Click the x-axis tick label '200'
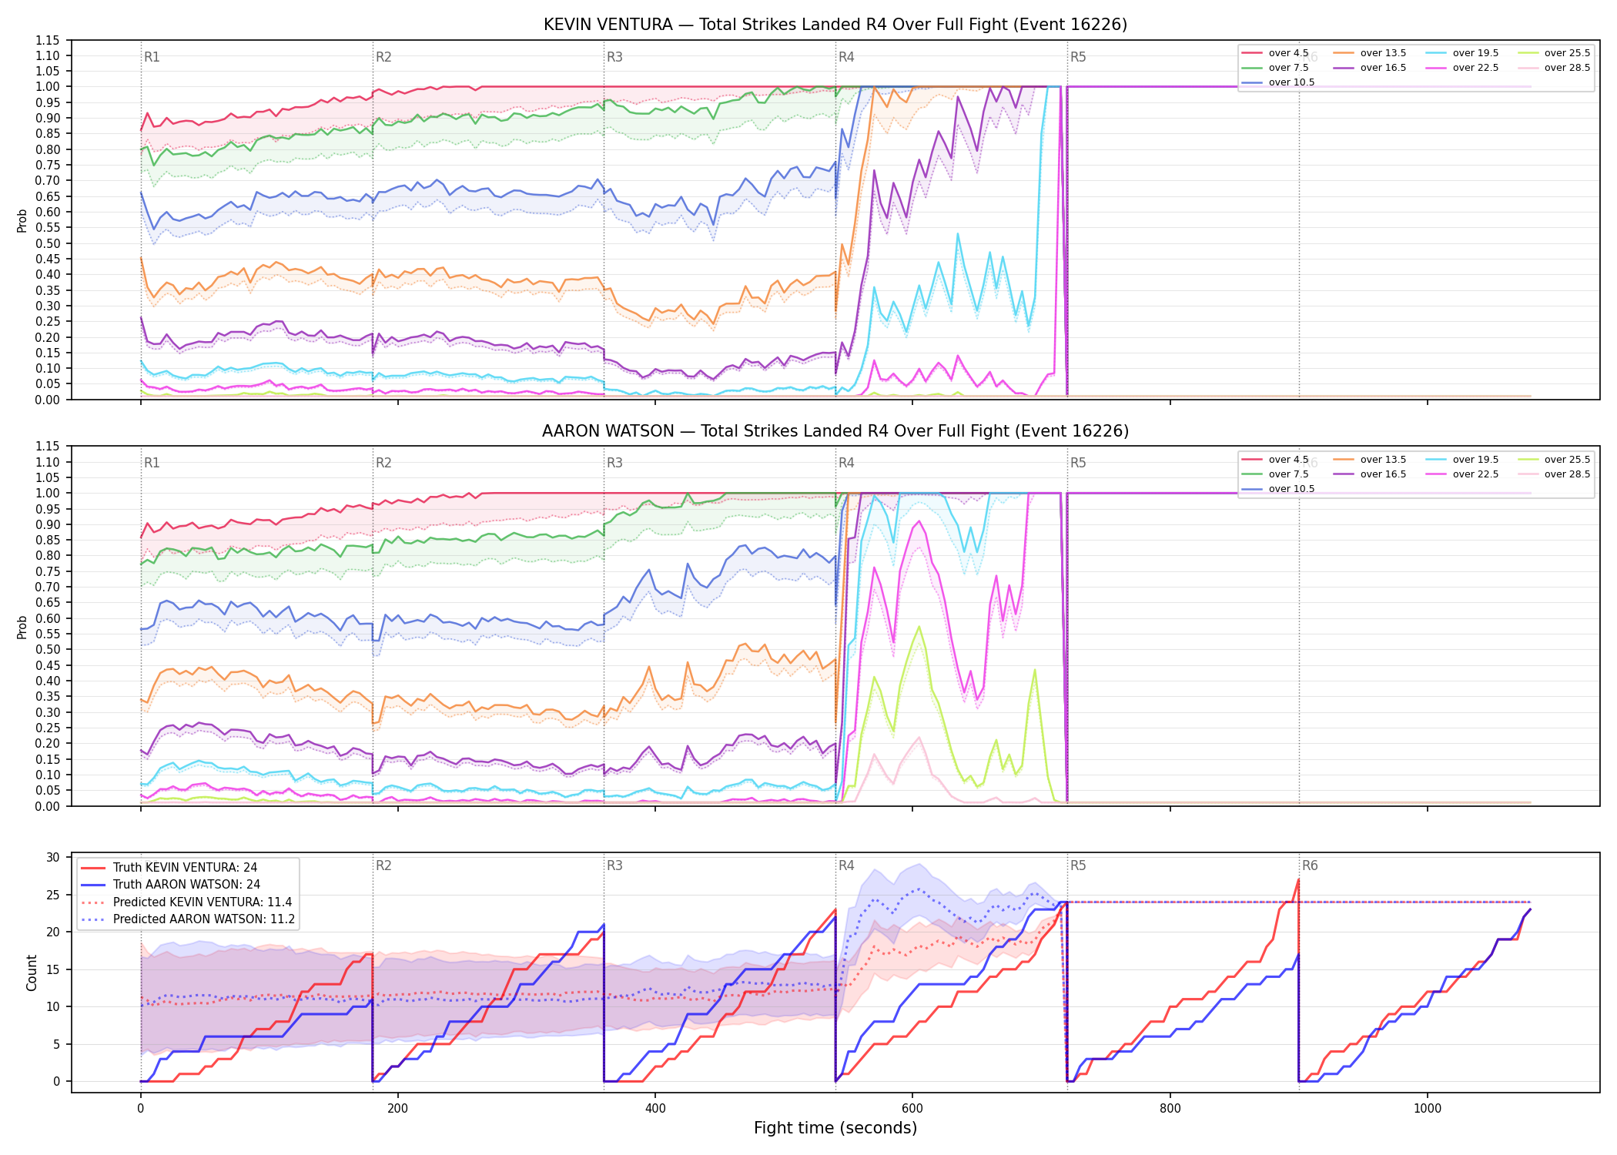This screenshot has height=1155, width=1617. [397, 1109]
